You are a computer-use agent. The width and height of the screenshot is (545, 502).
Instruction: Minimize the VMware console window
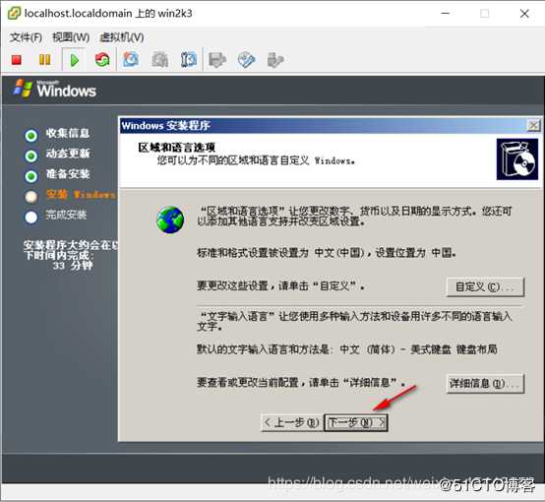pos(446,13)
